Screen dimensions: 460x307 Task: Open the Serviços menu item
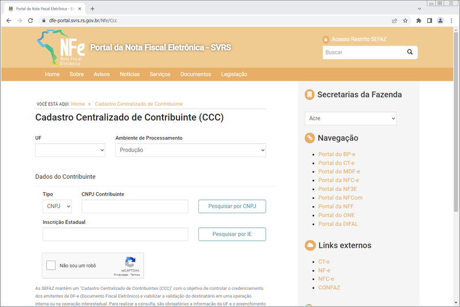coord(160,75)
